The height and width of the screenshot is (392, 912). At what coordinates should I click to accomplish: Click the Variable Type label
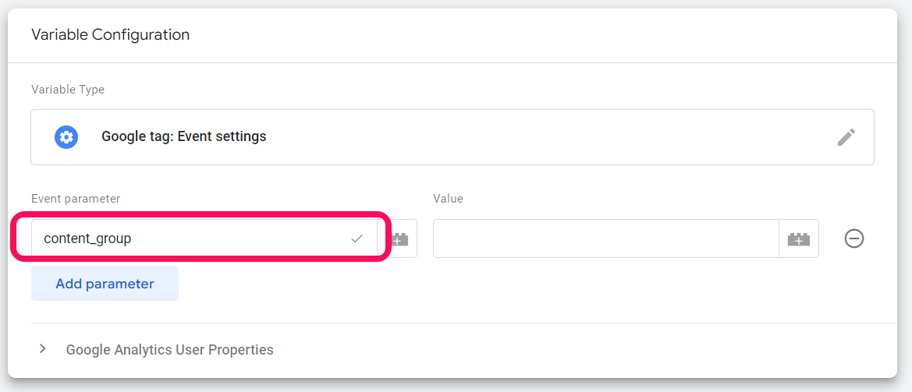coord(68,90)
